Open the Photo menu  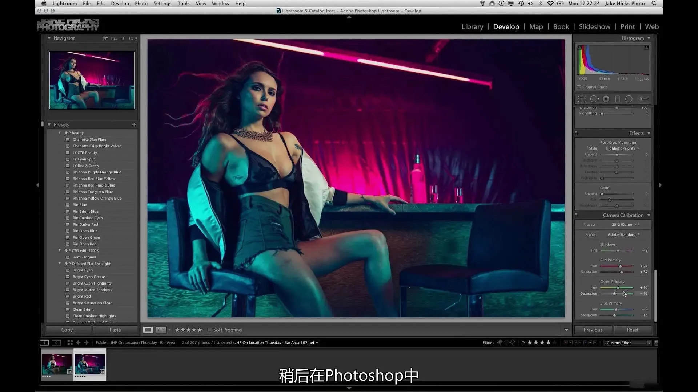click(141, 4)
